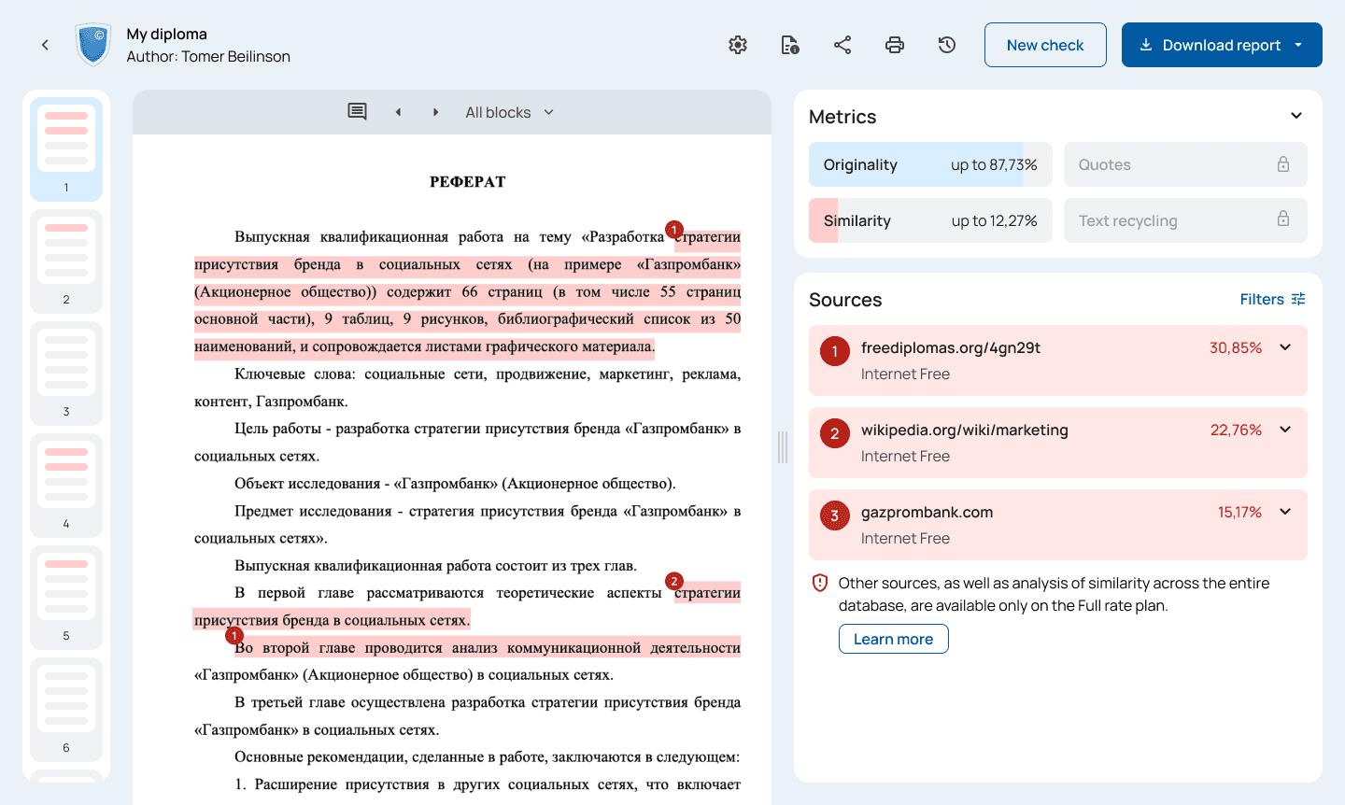Click the locked Quotes metric

pos(1185,164)
